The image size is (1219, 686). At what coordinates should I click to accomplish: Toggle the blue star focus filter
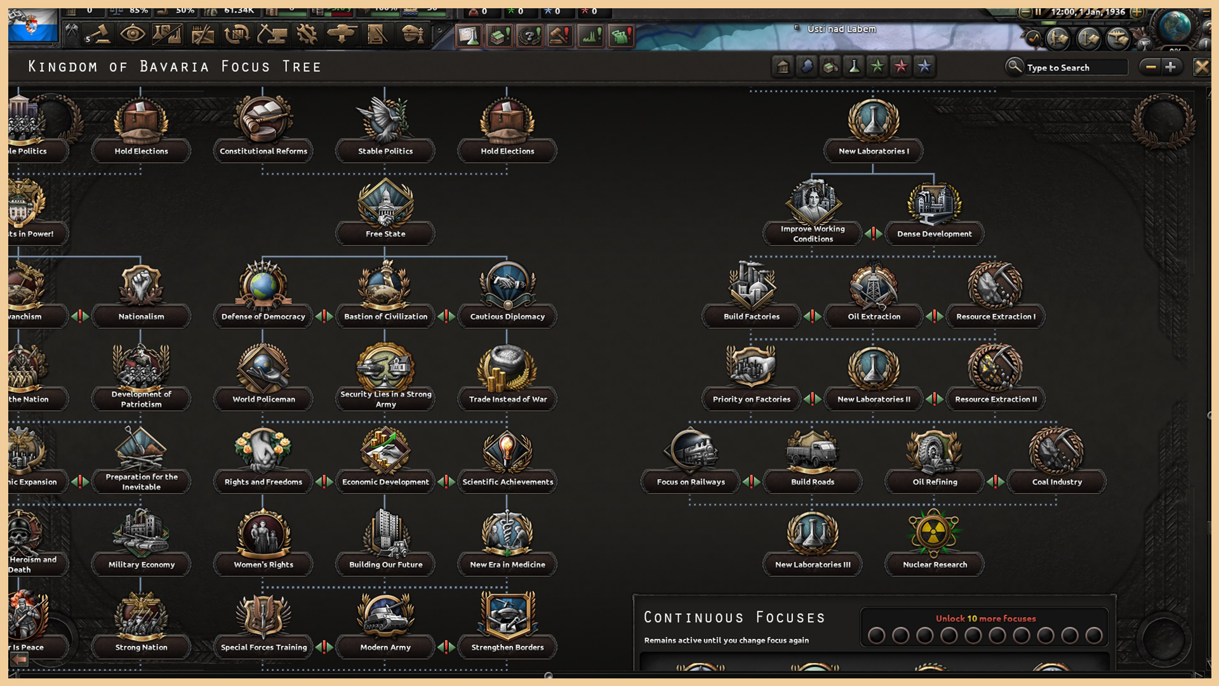click(924, 66)
